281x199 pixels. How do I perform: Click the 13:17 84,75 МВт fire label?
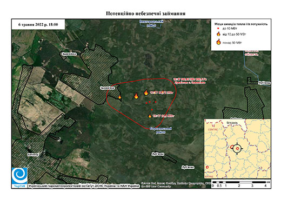click(x=162, y=92)
